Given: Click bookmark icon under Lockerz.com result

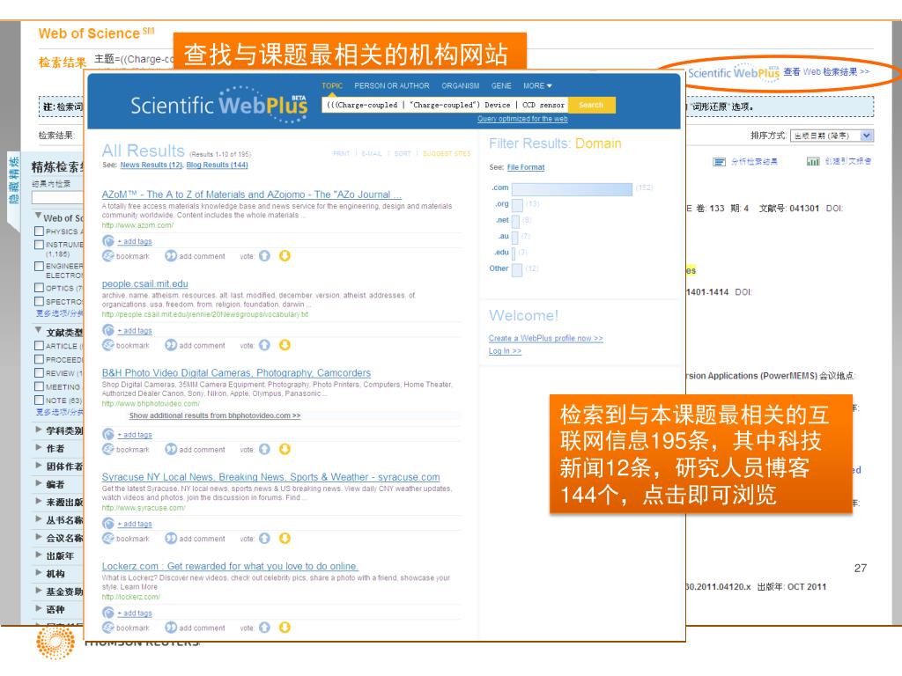Looking at the screenshot, I should (108, 628).
